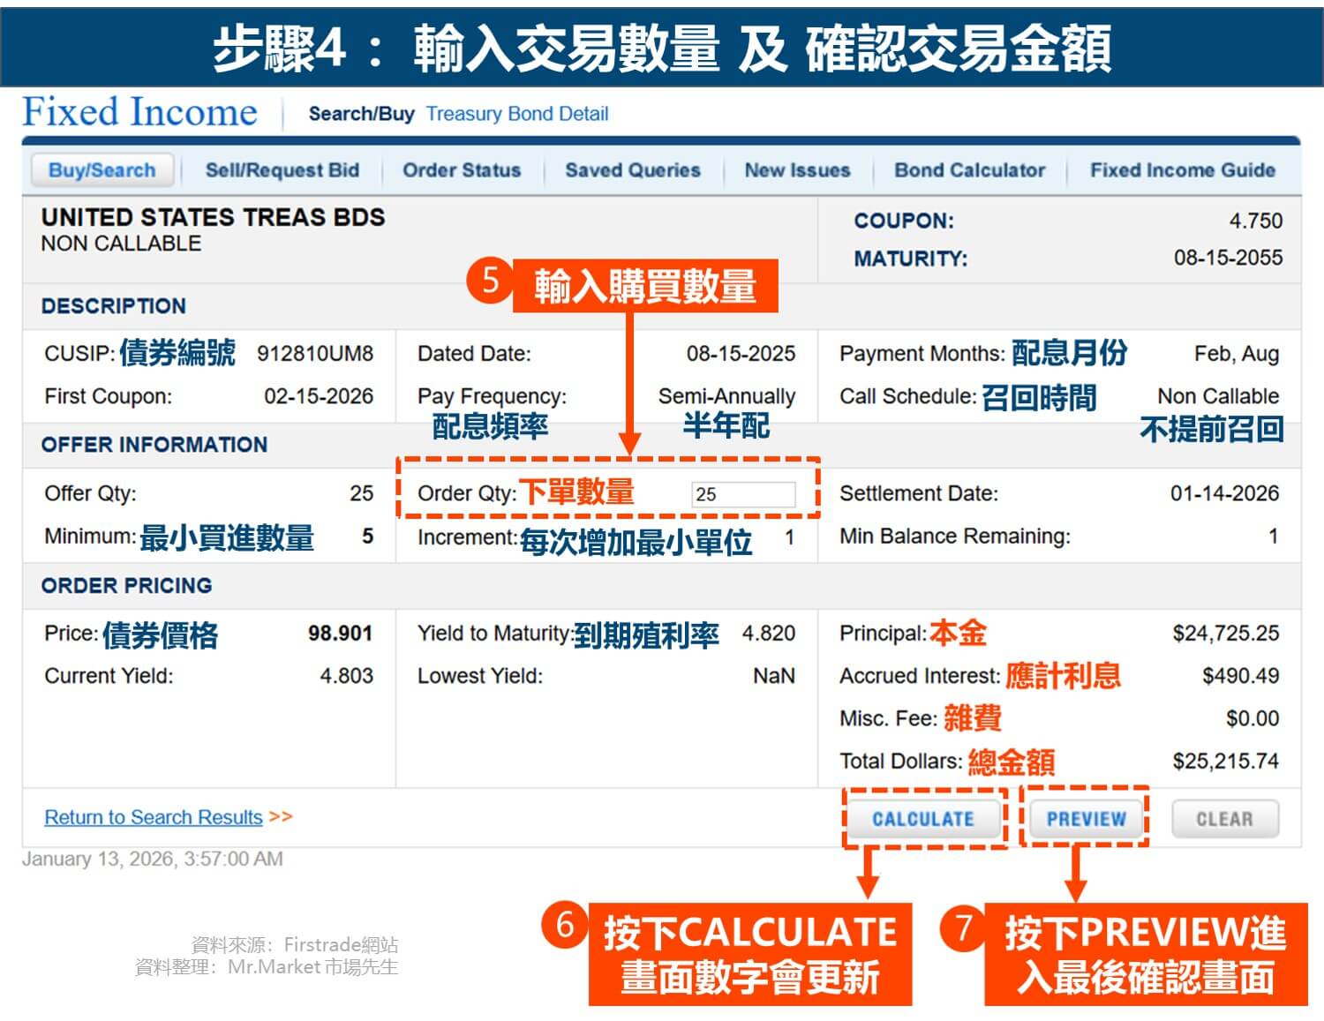Click the CUSIP number 912810UM8
The width and height of the screenshot is (1324, 1021).
315,353
